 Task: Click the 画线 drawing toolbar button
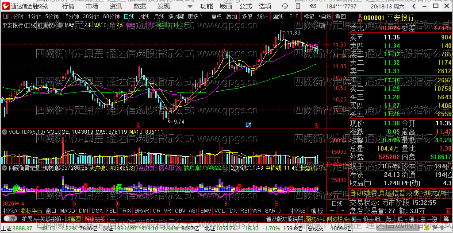[x=278, y=16]
